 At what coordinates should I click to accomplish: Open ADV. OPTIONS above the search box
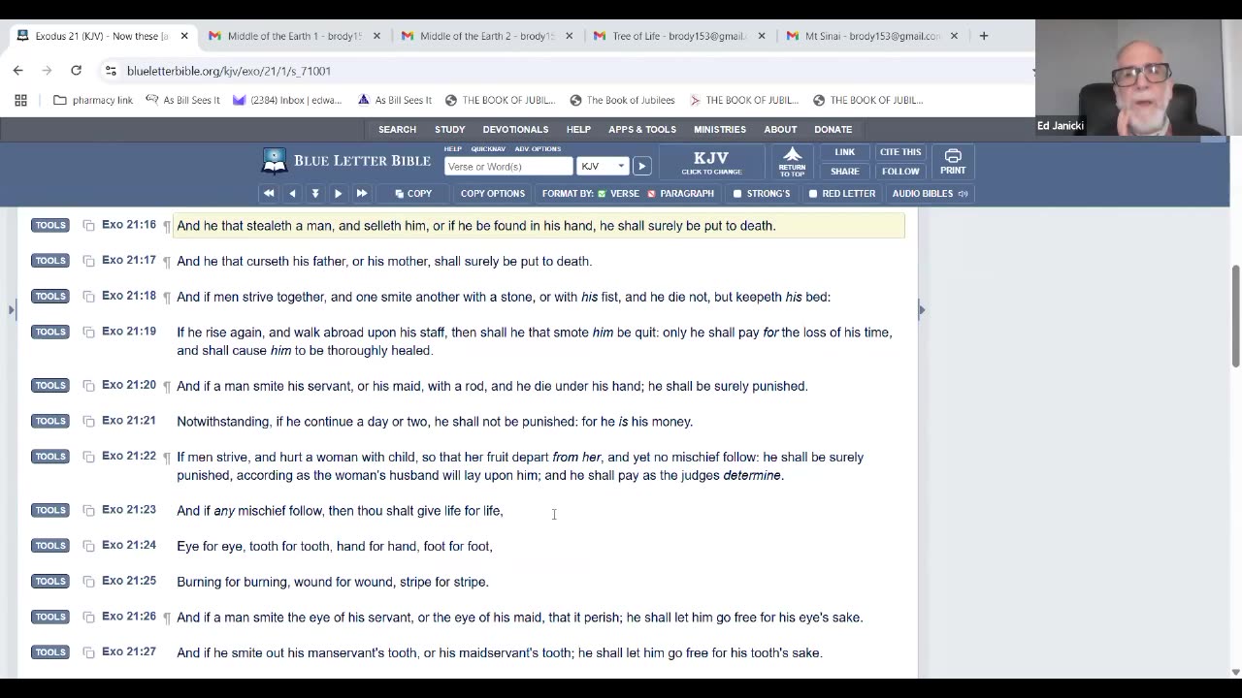pos(538,149)
